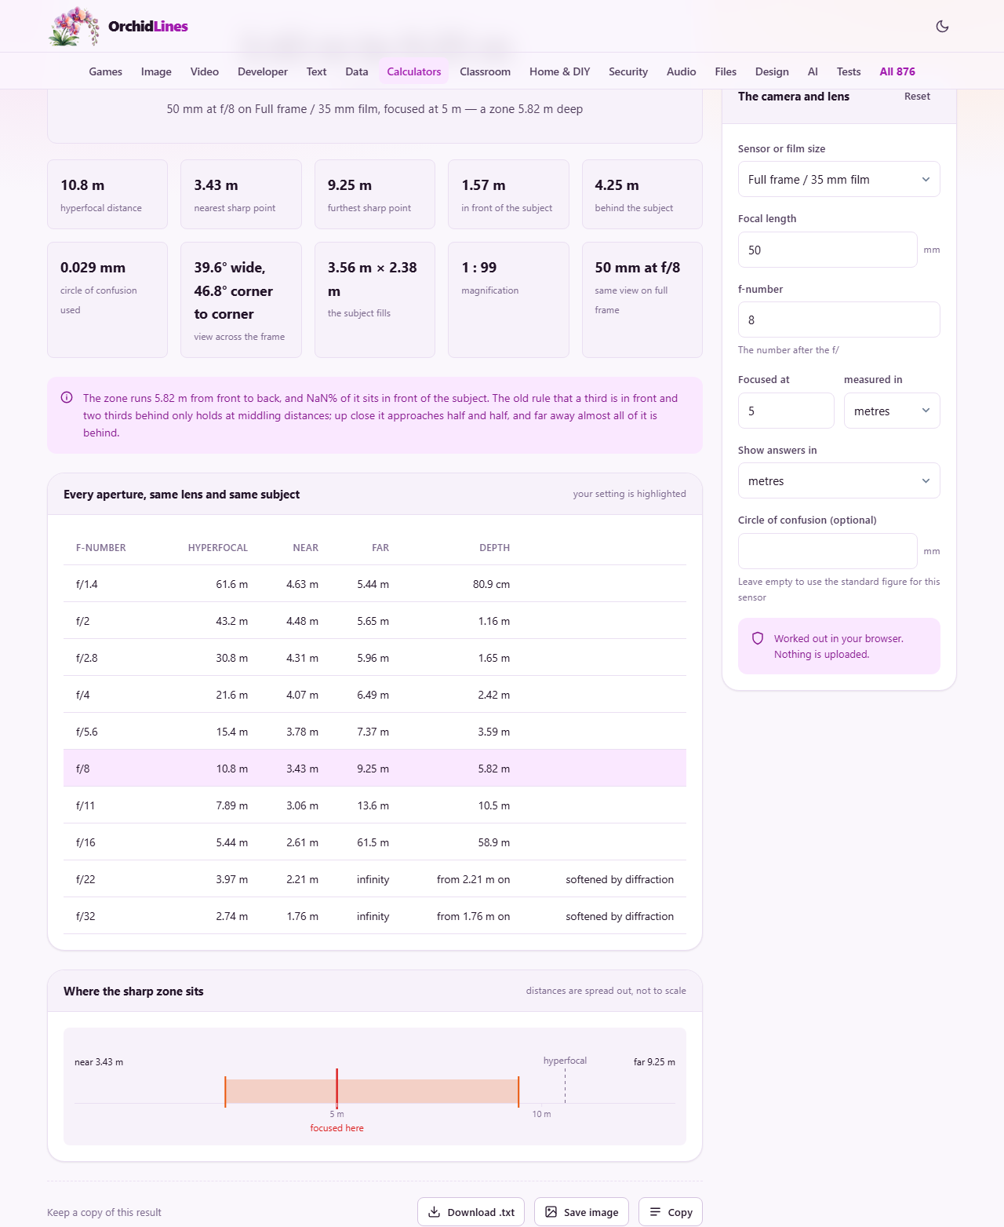This screenshot has height=1227, width=1004.
Task: Click the '0.029 mm' circle of confusion card
Action: click(x=107, y=299)
